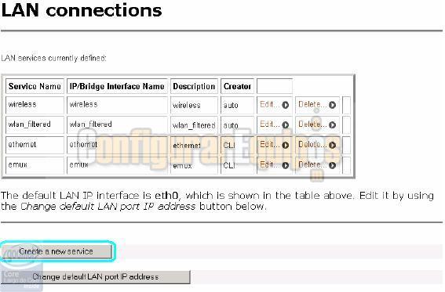The image size is (445, 292).
Task: Click the arrow icon beside Edit for wlan_filtered
Action: 285,124
